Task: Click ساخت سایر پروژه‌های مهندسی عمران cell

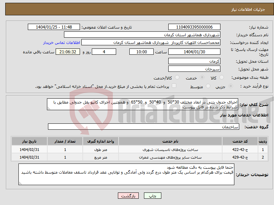Action: coord(170,157)
